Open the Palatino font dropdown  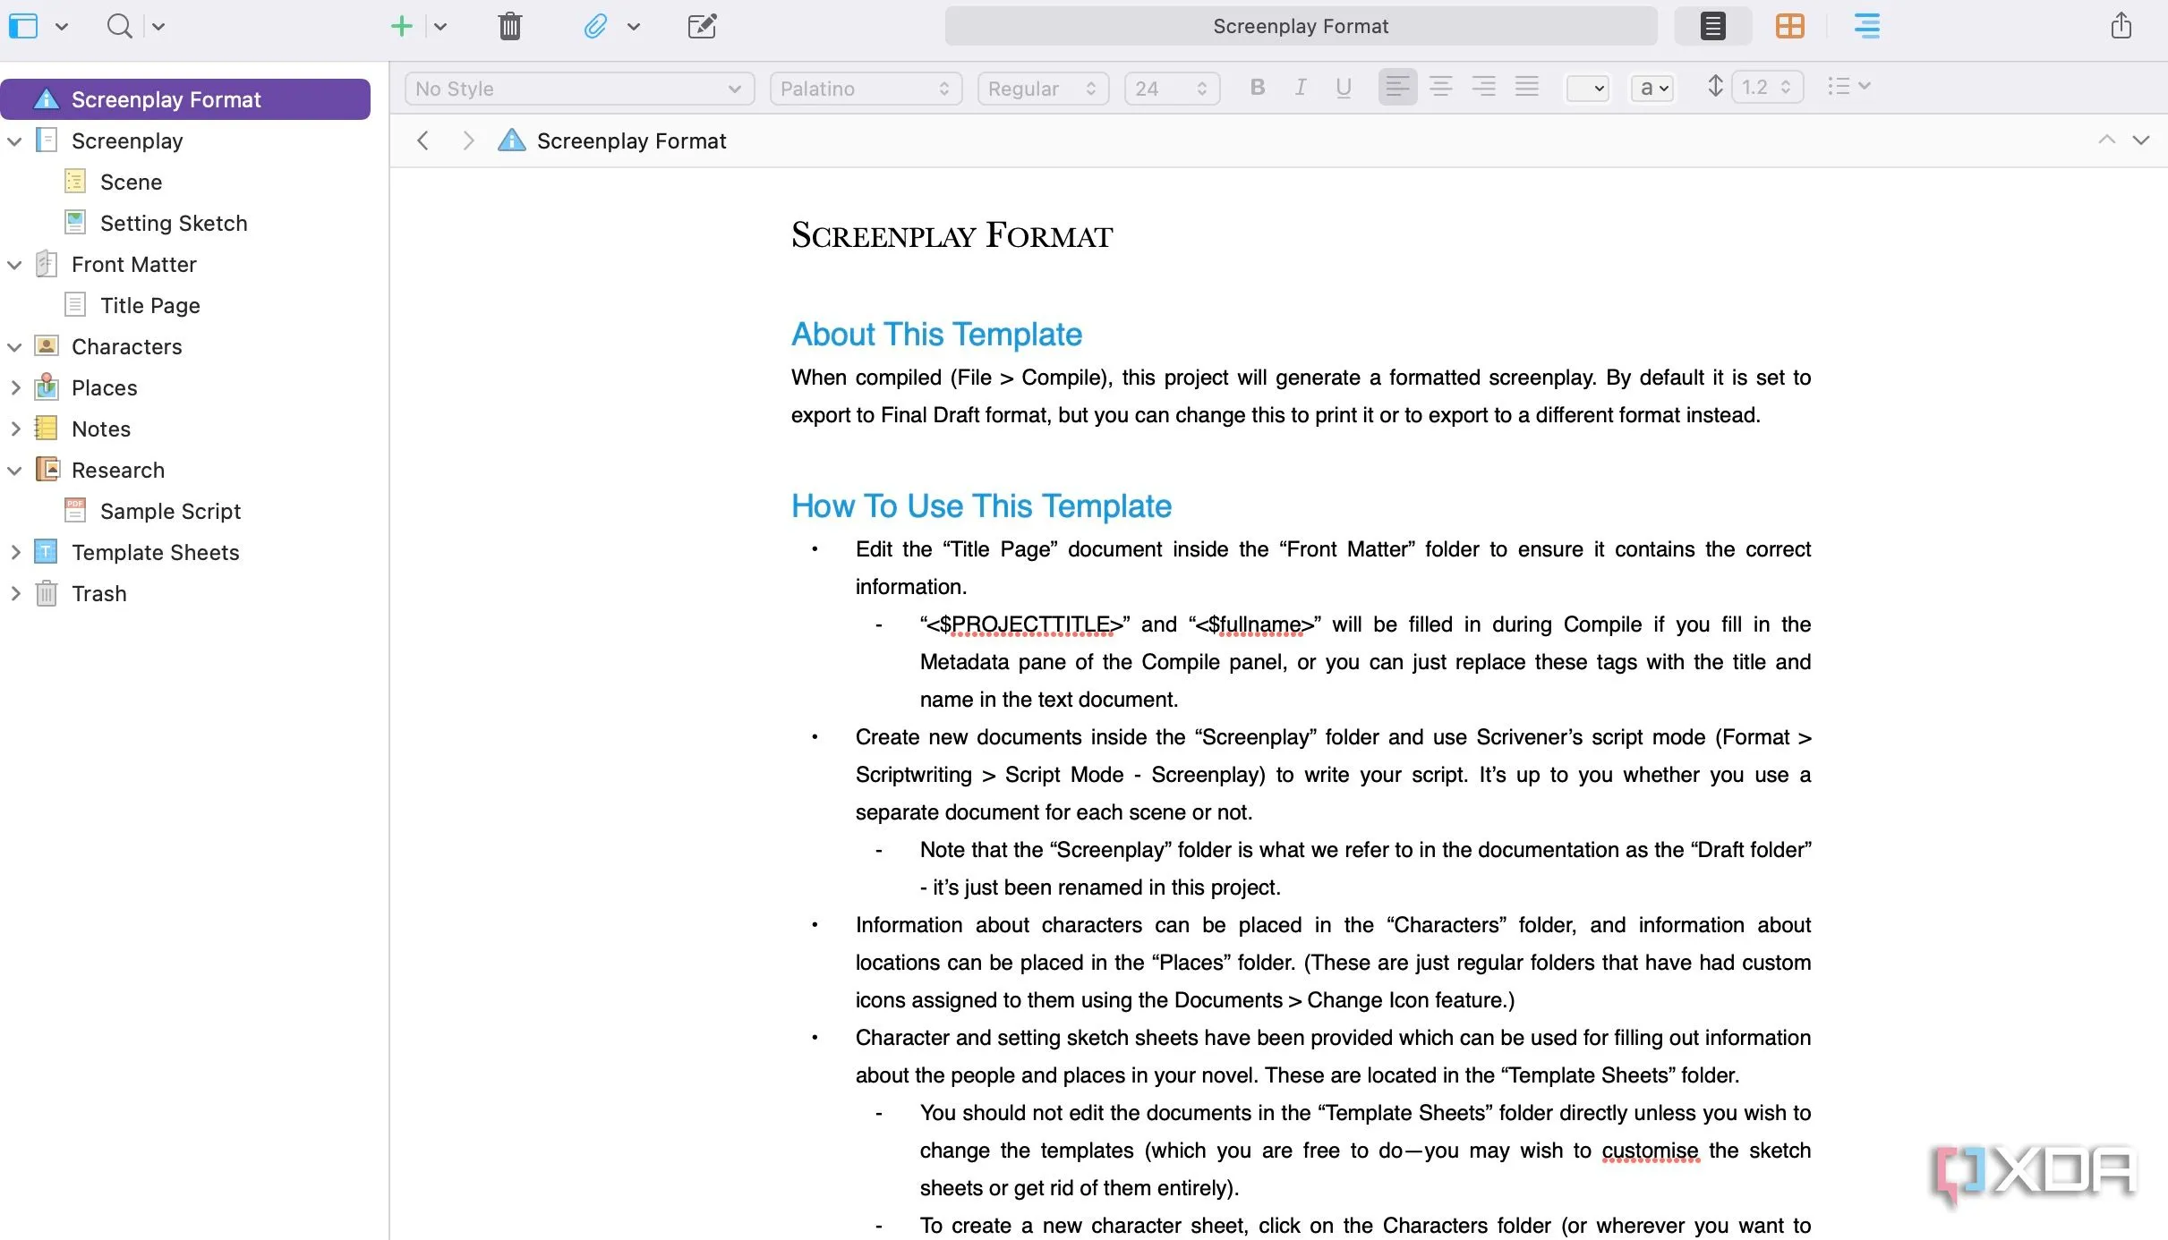[866, 89]
